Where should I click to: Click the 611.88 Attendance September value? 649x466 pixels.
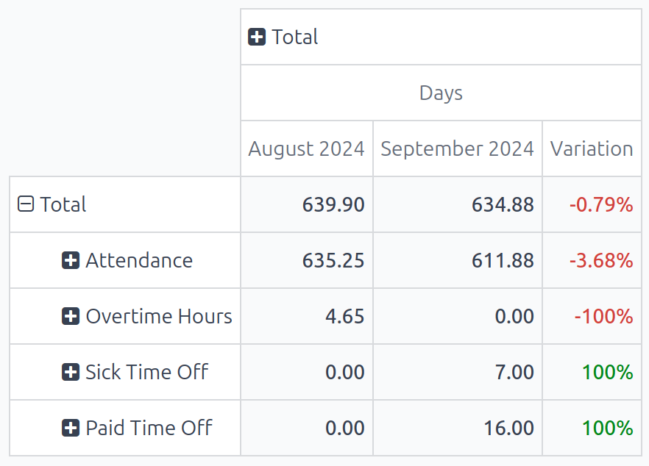point(503,259)
